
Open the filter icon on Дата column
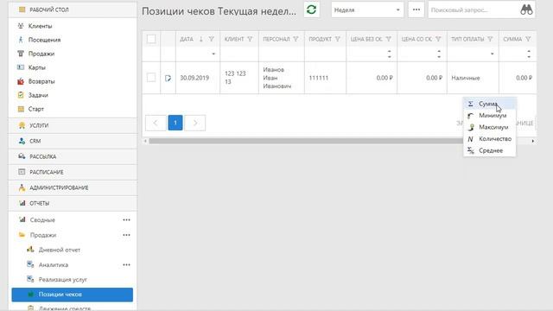click(x=211, y=39)
